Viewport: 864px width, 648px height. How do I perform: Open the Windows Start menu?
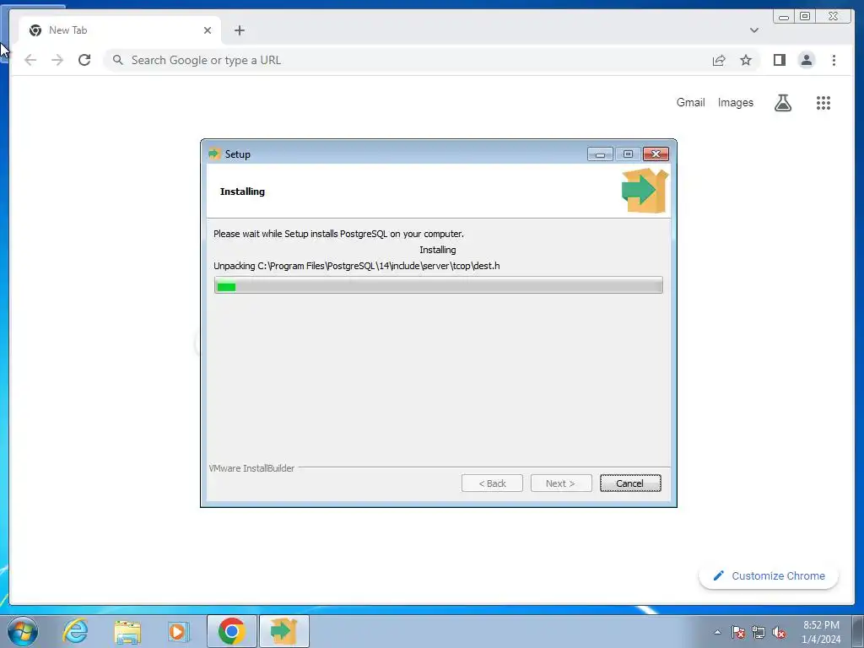[x=23, y=631]
